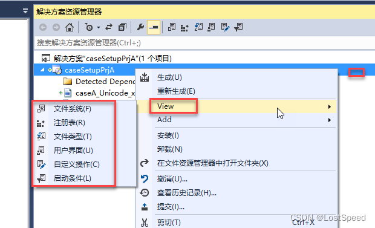The image size is (375, 228).
Task: Click the commit upload icon in menu
Action: tap(145, 207)
